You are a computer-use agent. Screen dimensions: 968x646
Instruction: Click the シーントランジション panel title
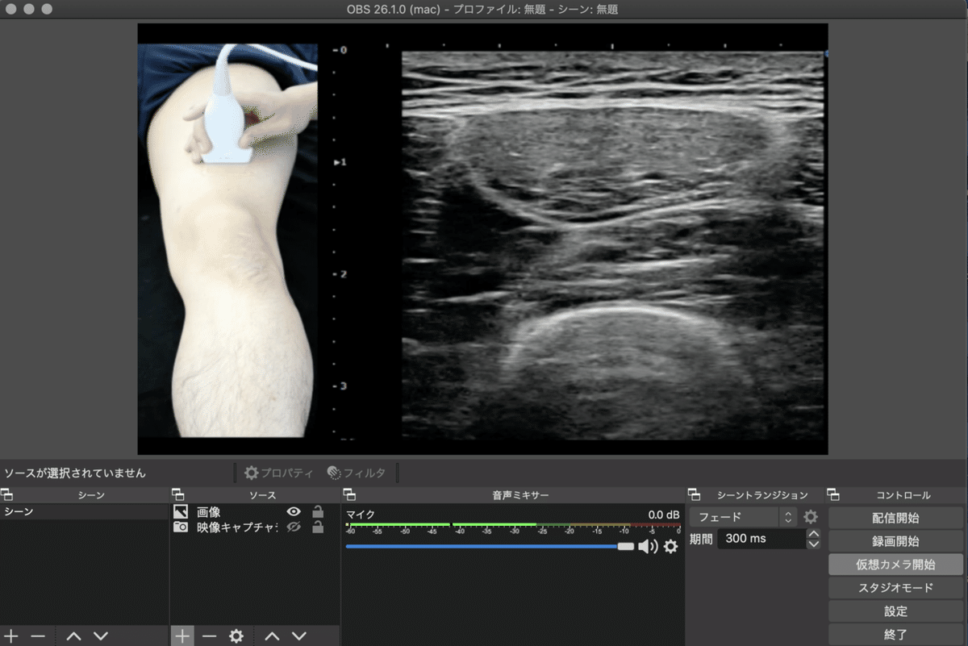pos(762,495)
